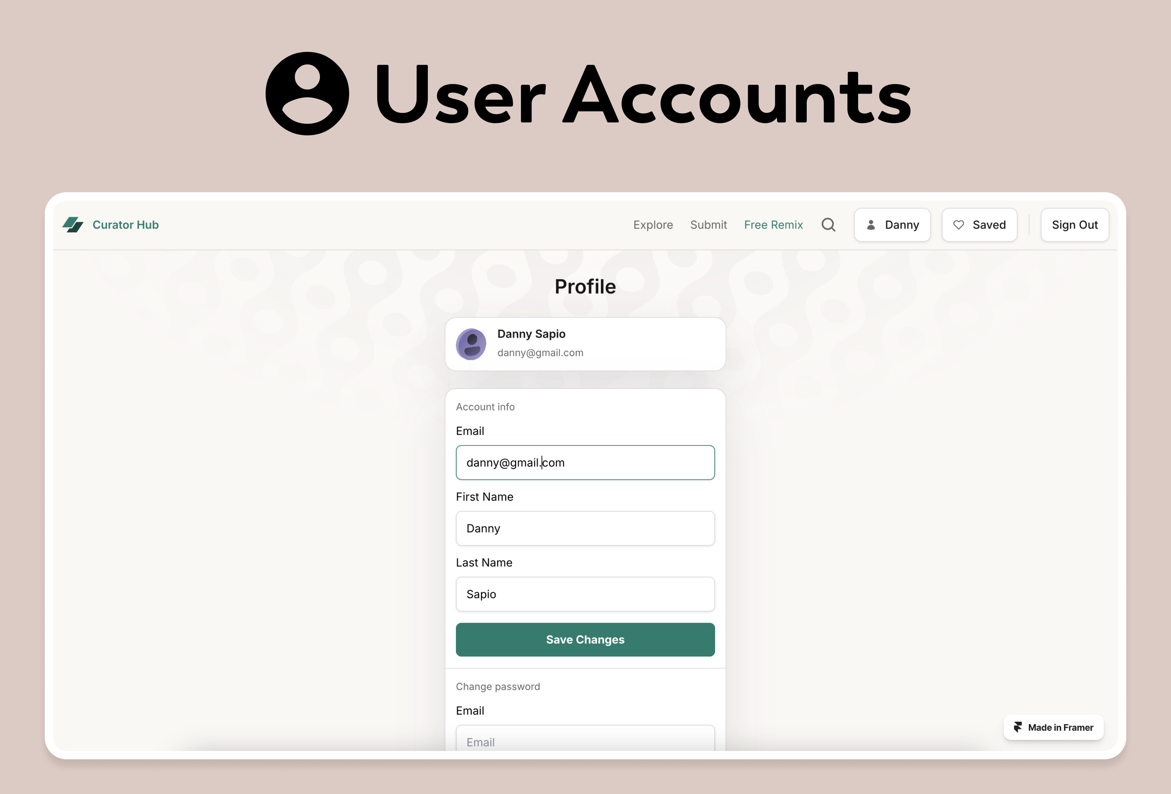The width and height of the screenshot is (1171, 794).
Task: Click the Explore menu item
Action: 653,224
